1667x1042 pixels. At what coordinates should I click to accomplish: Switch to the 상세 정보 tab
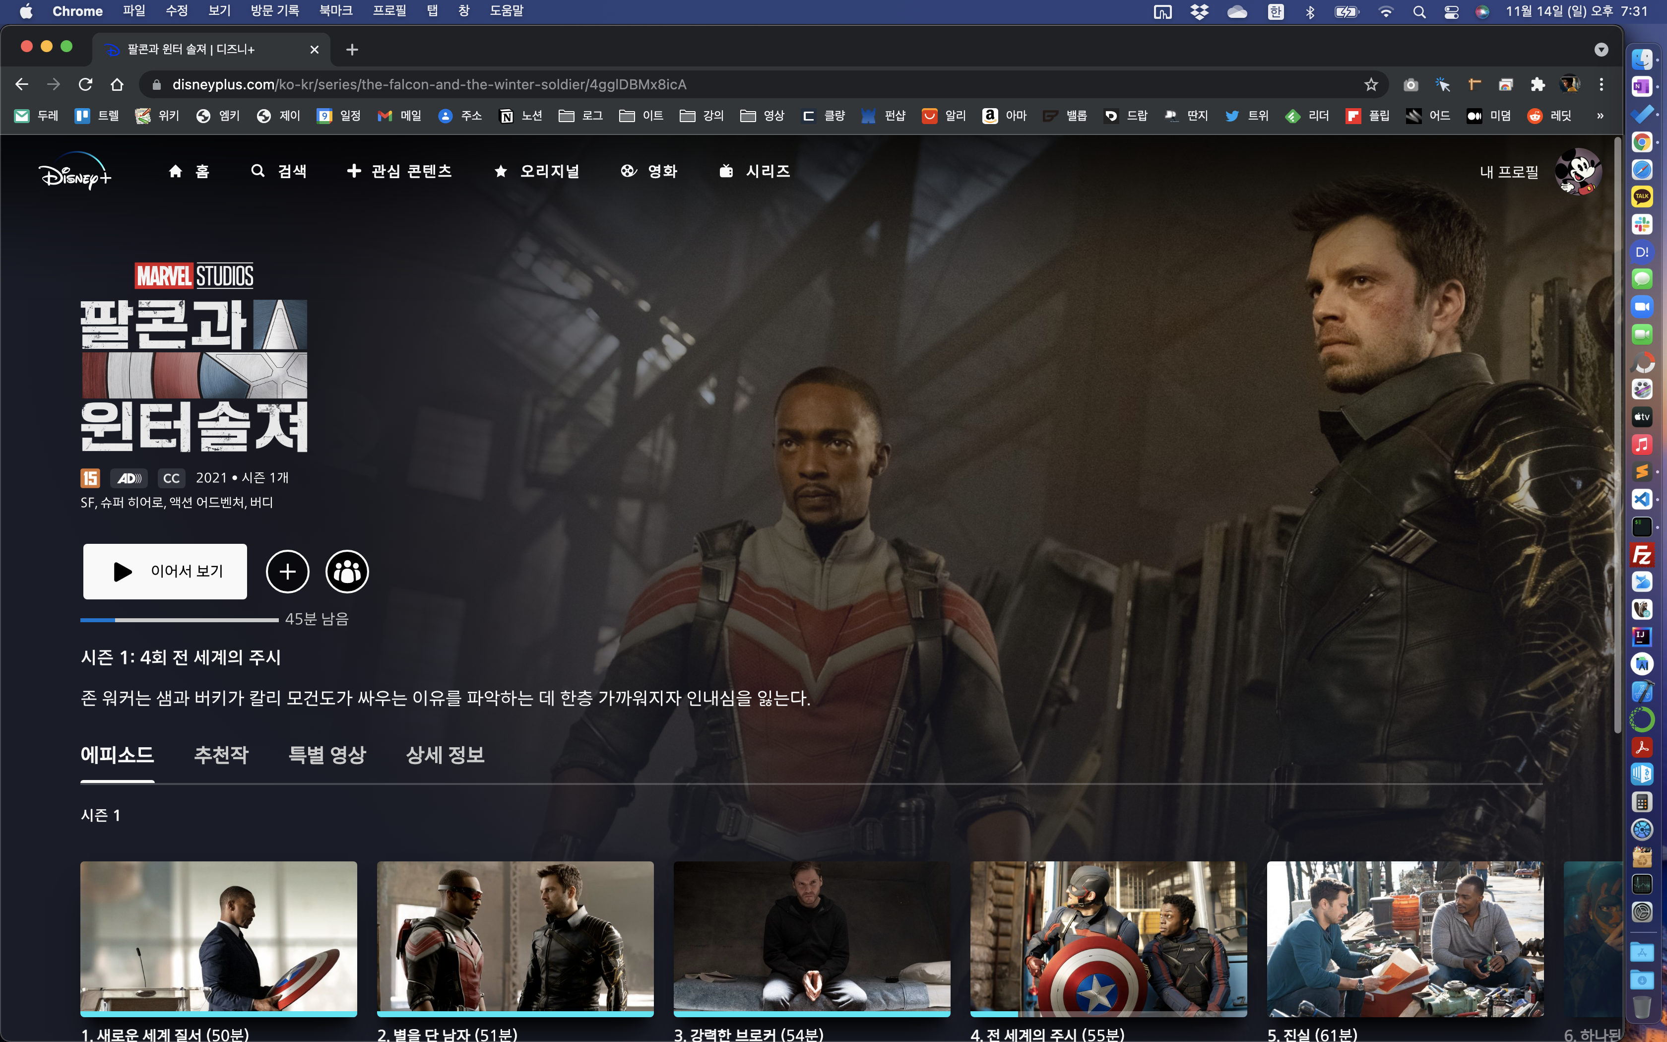pos(445,755)
